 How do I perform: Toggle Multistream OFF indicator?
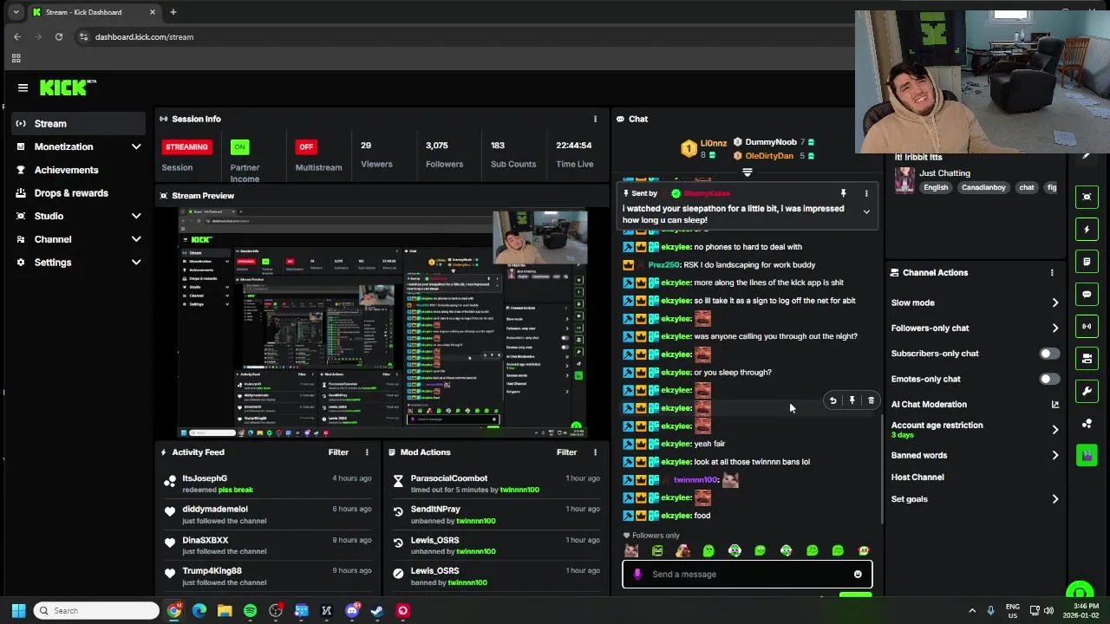[305, 146]
